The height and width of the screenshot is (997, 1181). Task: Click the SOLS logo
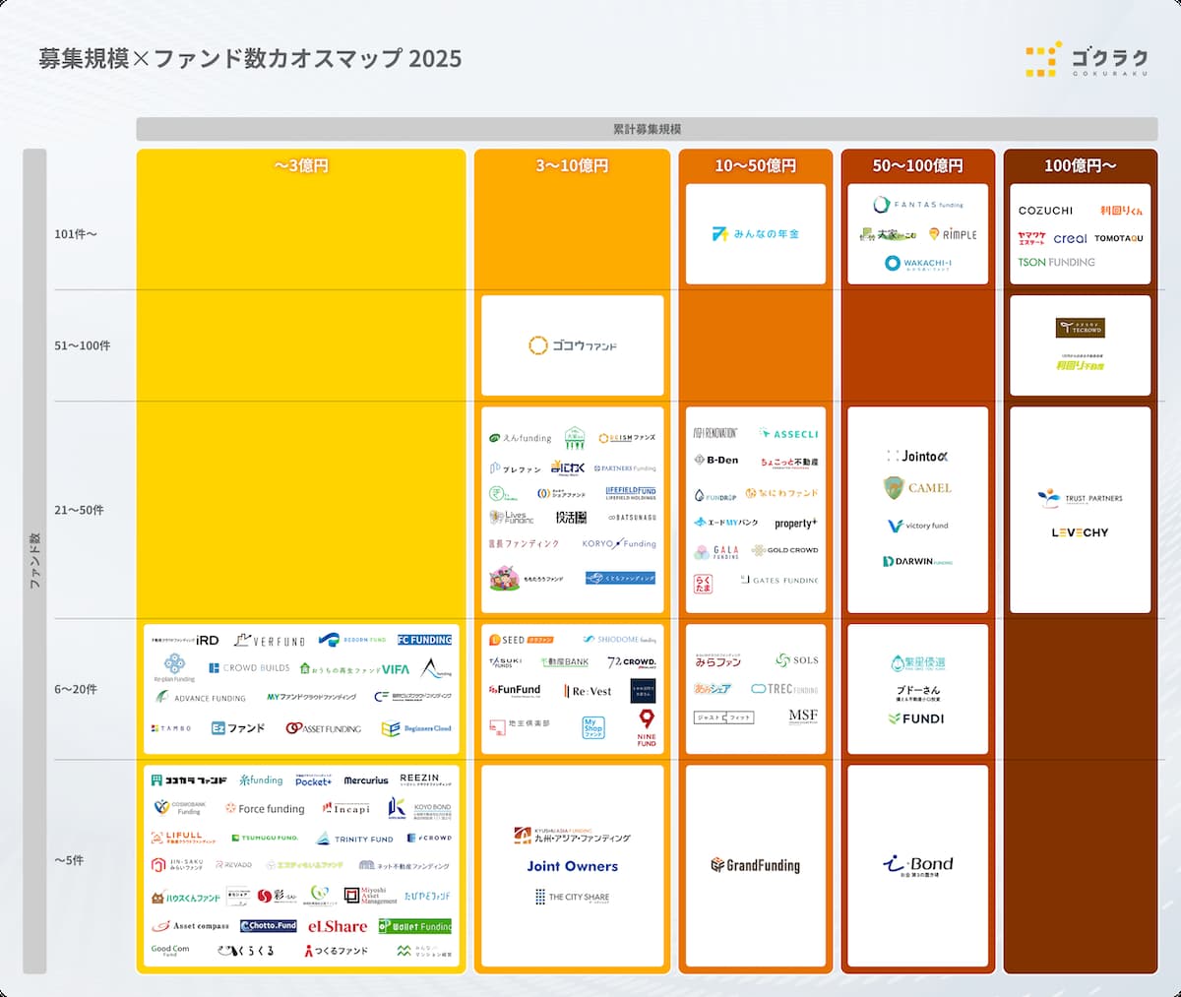tap(797, 660)
